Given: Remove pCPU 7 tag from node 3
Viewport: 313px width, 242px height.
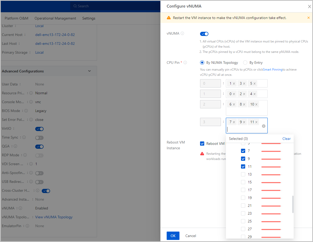Looking at the screenshot, I should pyautogui.click(x=234, y=122).
